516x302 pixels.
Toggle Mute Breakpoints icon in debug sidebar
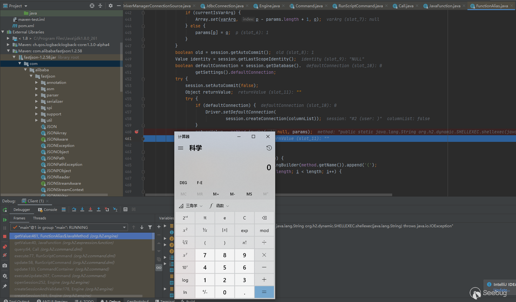5,255
